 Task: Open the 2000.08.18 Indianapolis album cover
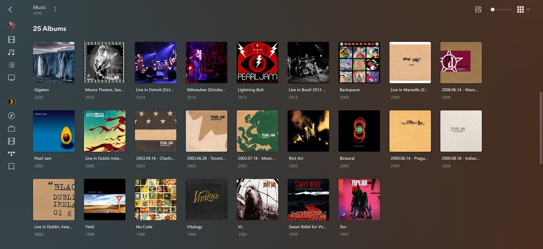coord(461,131)
